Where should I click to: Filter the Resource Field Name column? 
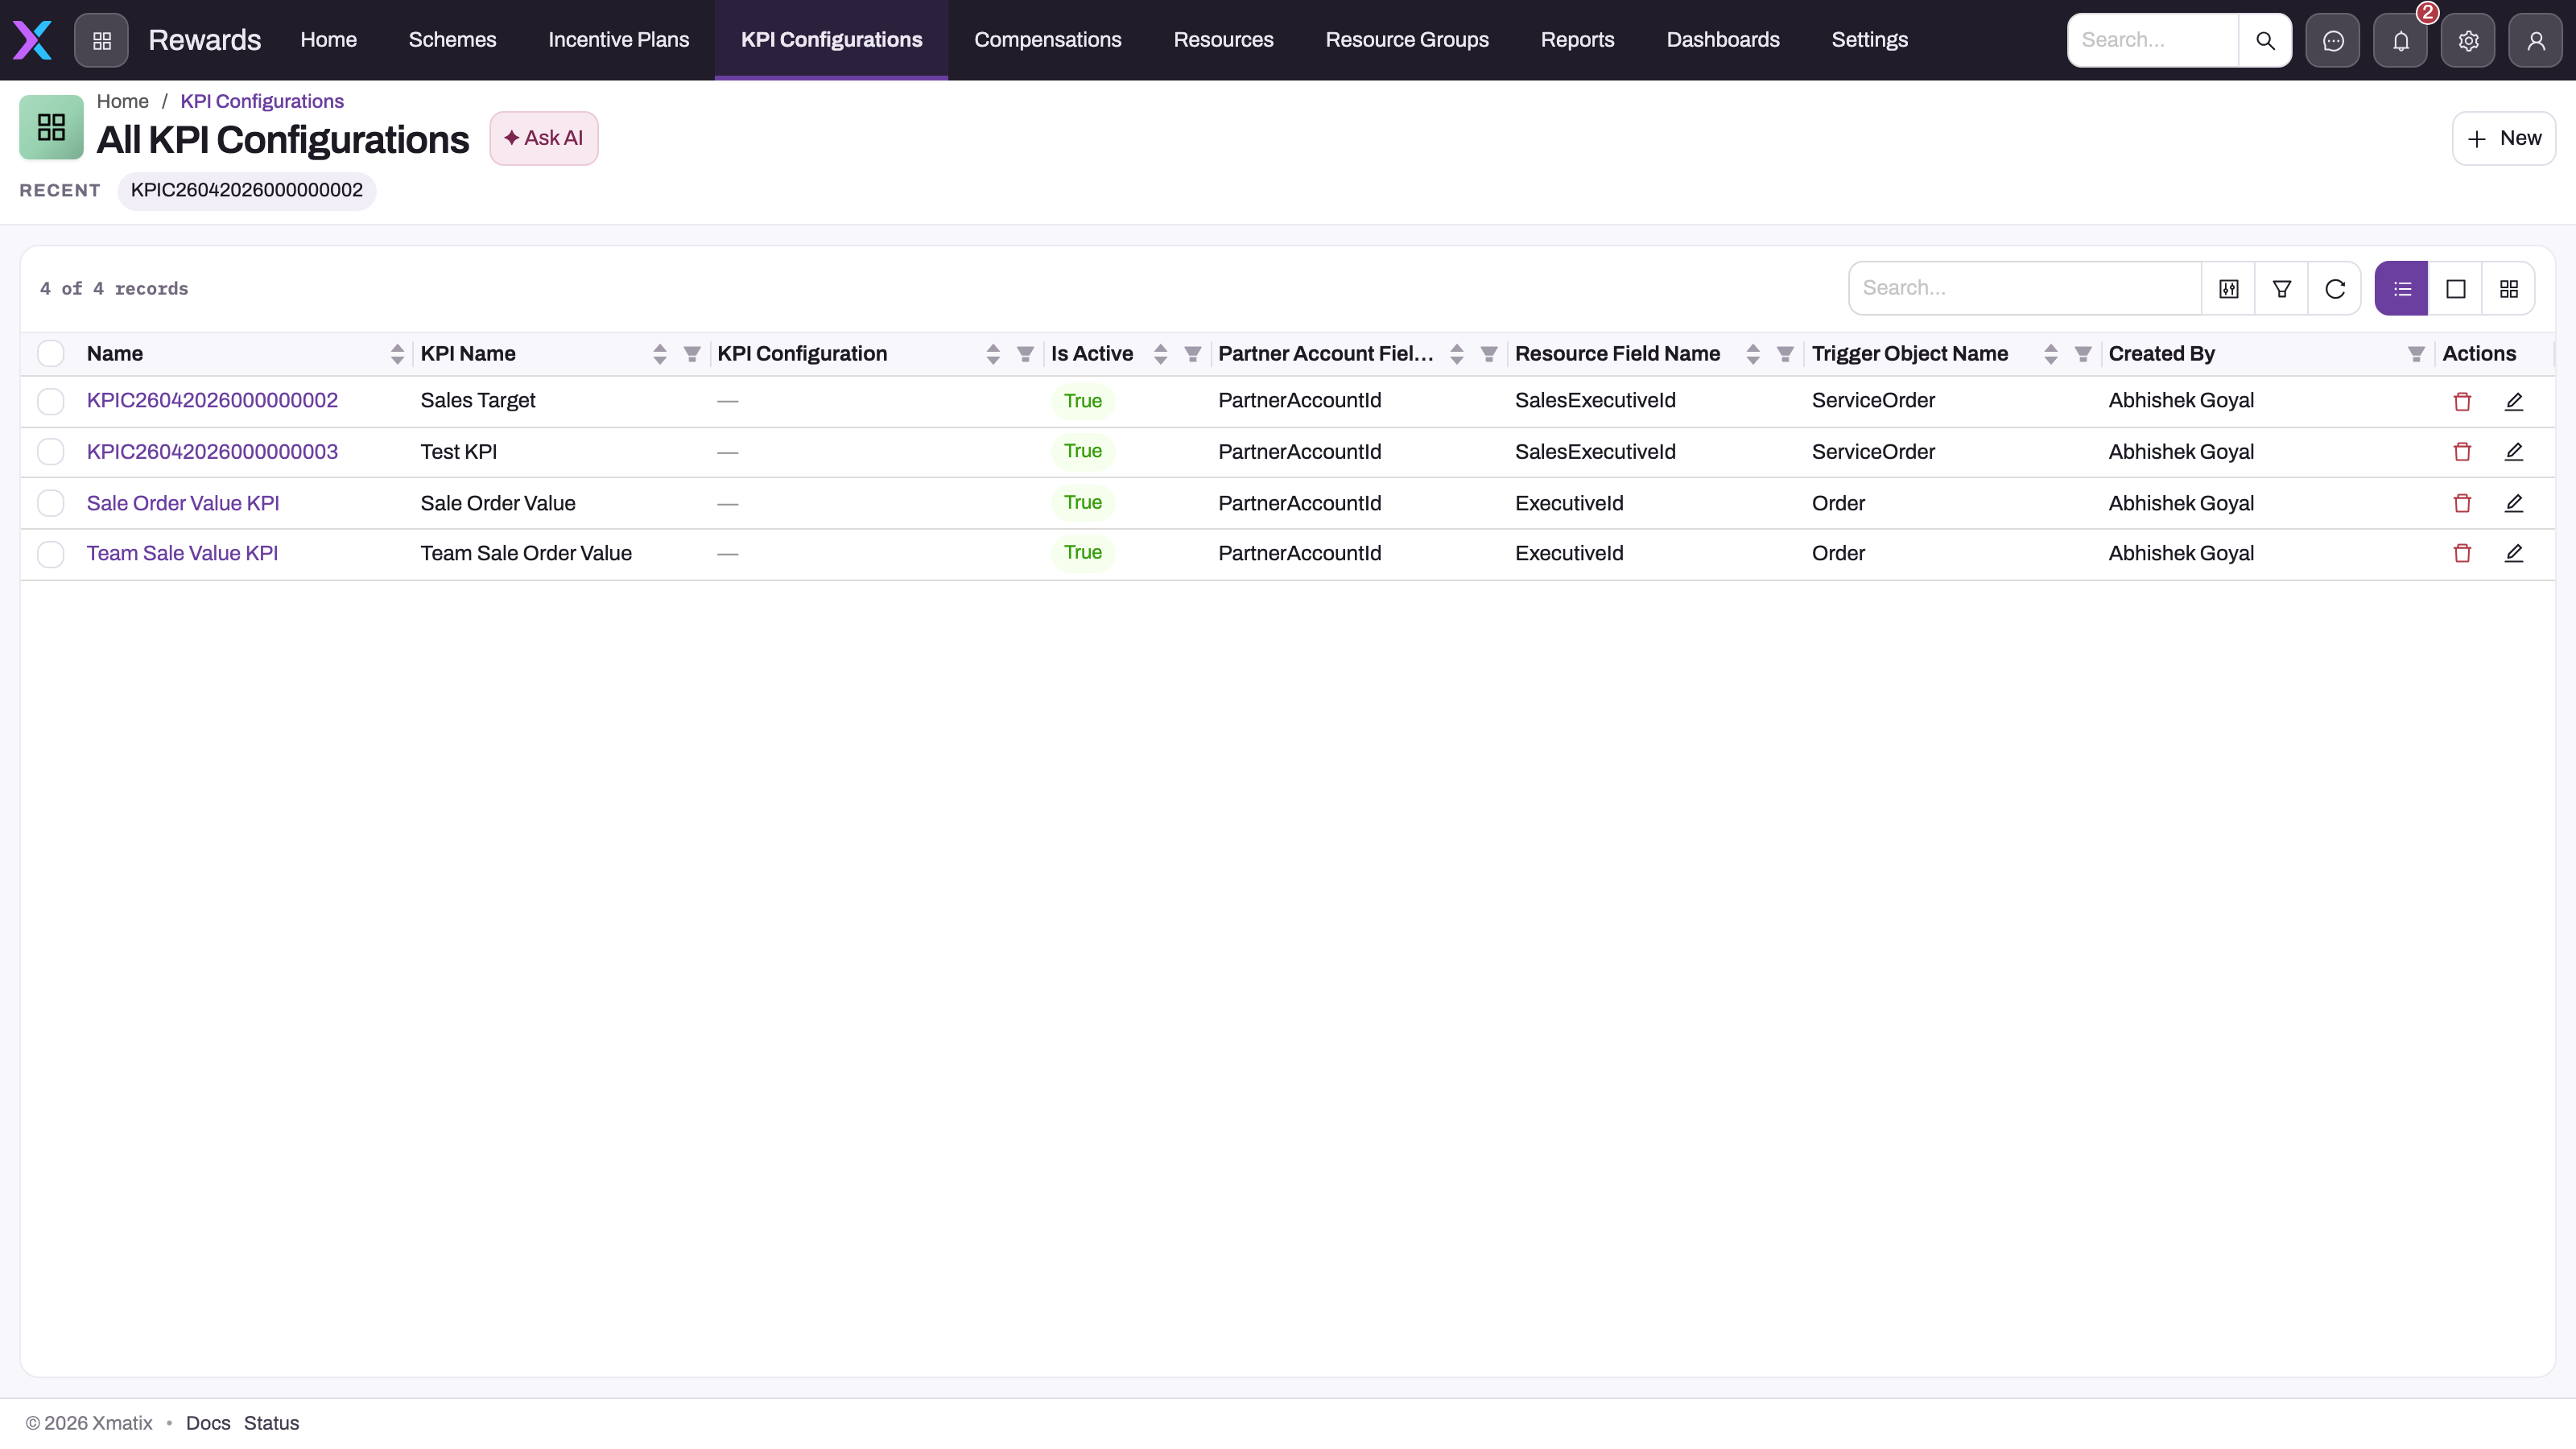[x=1785, y=354]
